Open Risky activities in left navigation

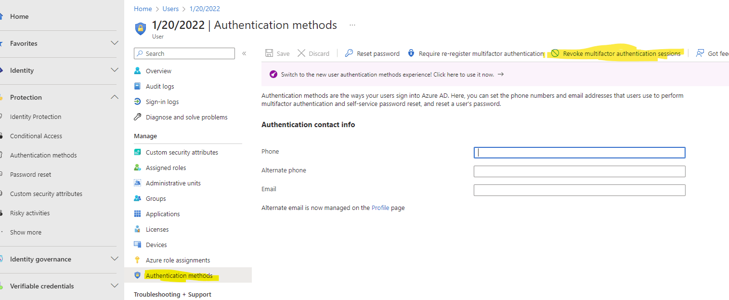(x=30, y=213)
